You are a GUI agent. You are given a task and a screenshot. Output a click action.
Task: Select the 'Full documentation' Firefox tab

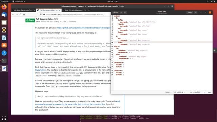tap(48, 10)
